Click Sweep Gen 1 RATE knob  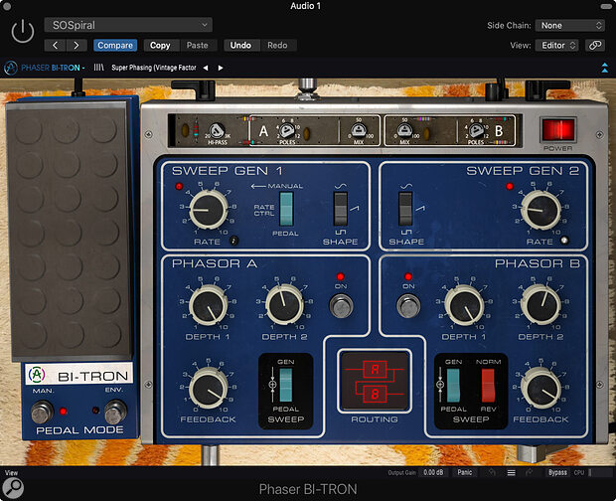[x=209, y=209]
